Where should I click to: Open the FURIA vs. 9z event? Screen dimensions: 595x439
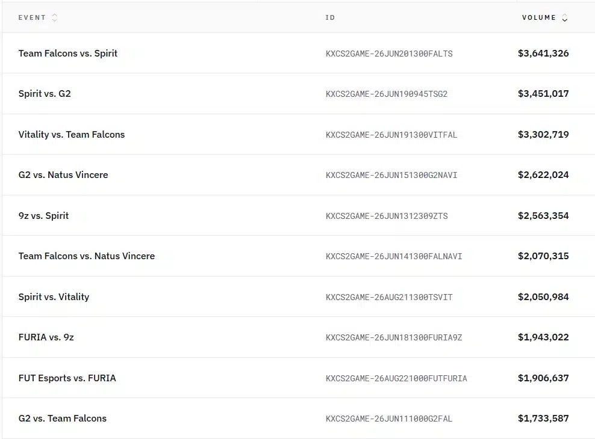pos(46,337)
